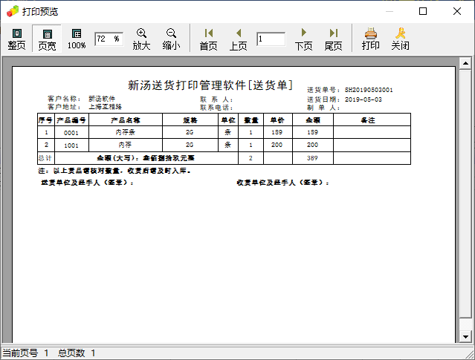Go to 上页 previous page
475x360 pixels.
point(238,39)
